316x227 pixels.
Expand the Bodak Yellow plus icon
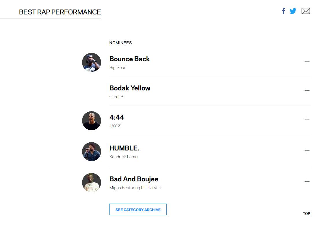coord(307,90)
